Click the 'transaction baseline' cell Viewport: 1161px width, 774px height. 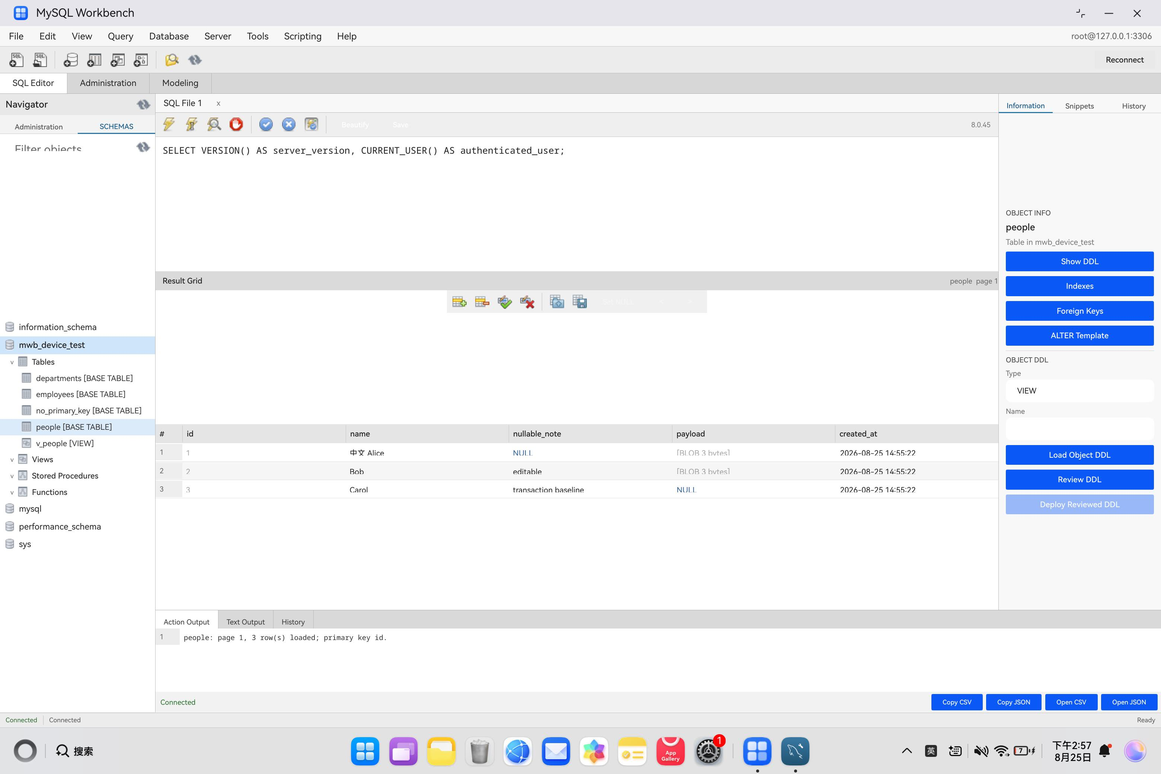pyautogui.click(x=590, y=490)
